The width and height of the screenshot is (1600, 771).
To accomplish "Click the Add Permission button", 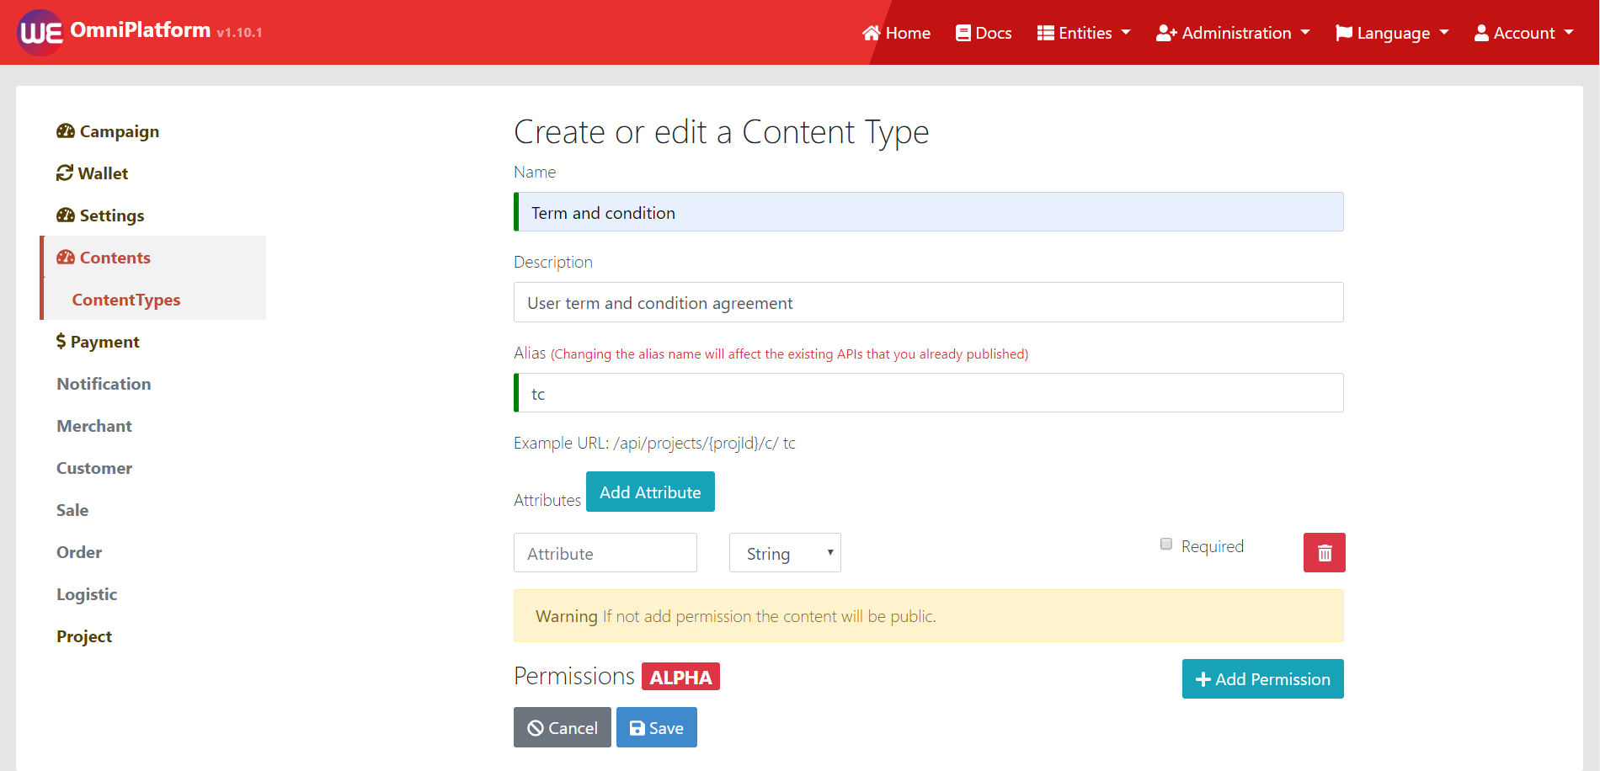I will coord(1262,679).
